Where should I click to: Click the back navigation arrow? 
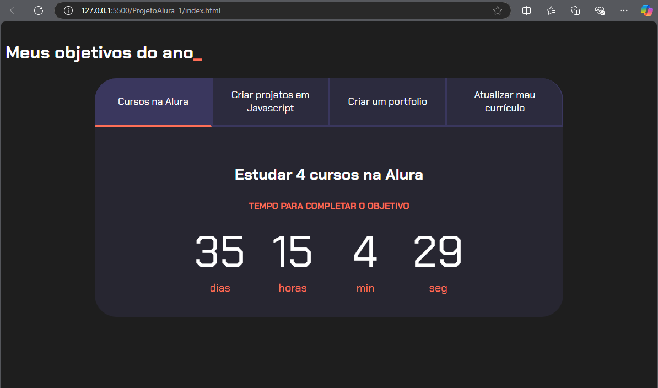(14, 10)
